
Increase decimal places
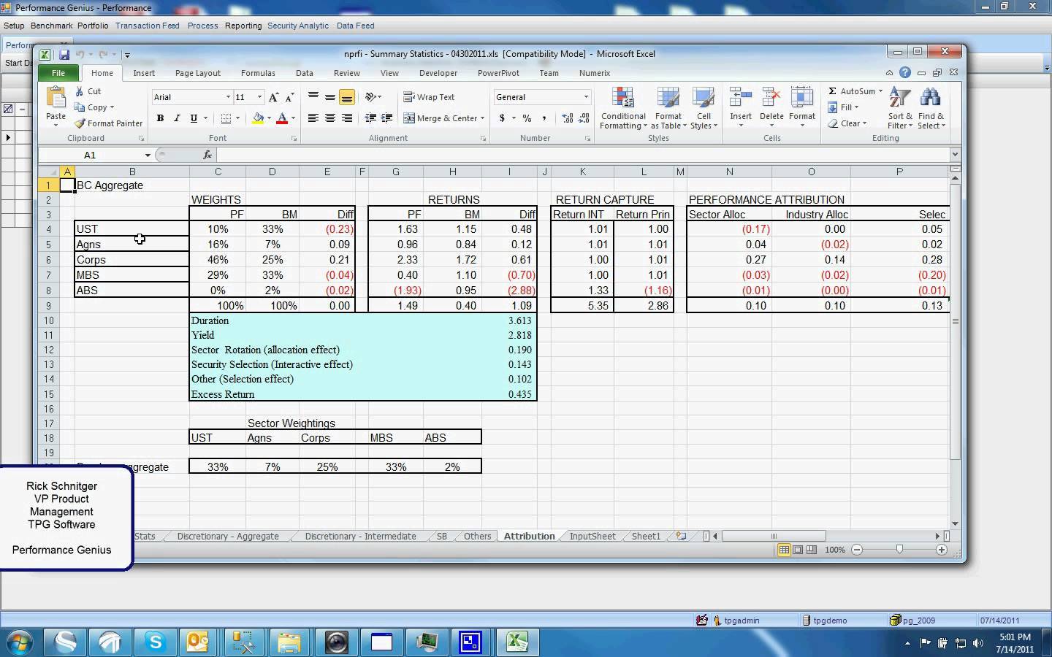(x=568, y=118)
